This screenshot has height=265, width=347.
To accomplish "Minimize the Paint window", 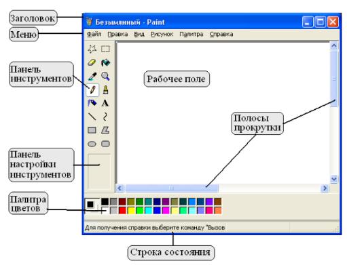I will (308, 22).
